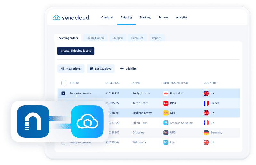Open the Analytics menu
Viewport: 256px width, 165px height.
point(182,17)
